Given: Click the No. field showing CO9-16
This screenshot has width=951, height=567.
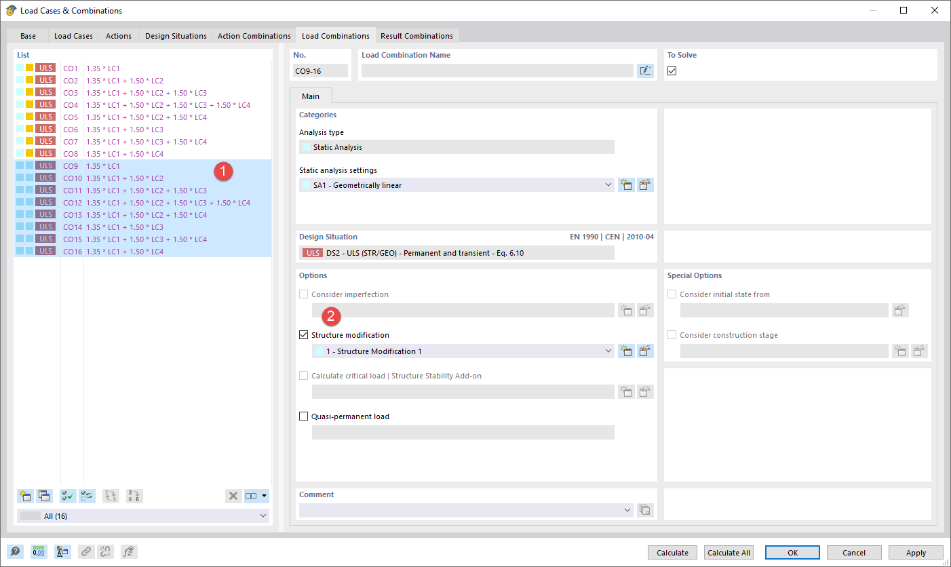Looking at the screenshot, I should pyautogui.click(x=320, y=71).
